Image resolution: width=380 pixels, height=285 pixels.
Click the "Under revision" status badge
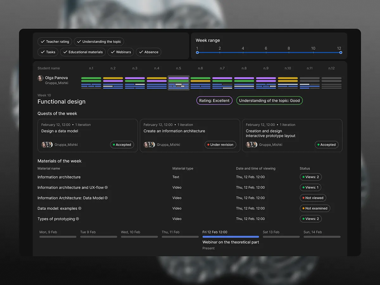(220, 144)
